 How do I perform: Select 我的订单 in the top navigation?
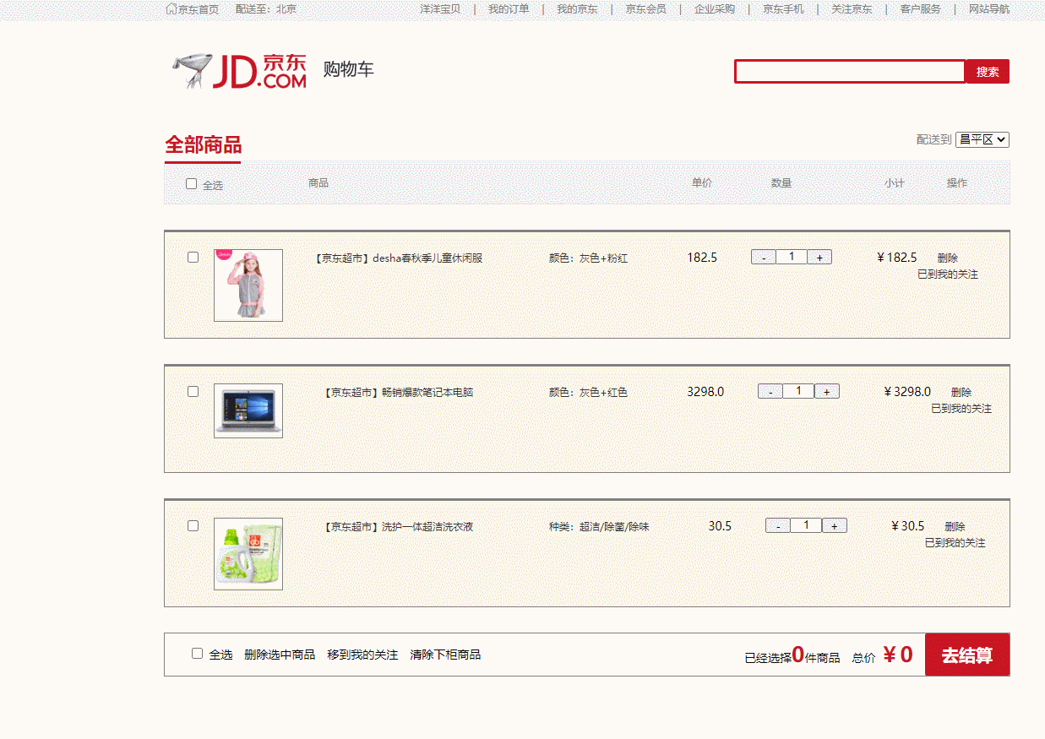[x=508, y=8]
